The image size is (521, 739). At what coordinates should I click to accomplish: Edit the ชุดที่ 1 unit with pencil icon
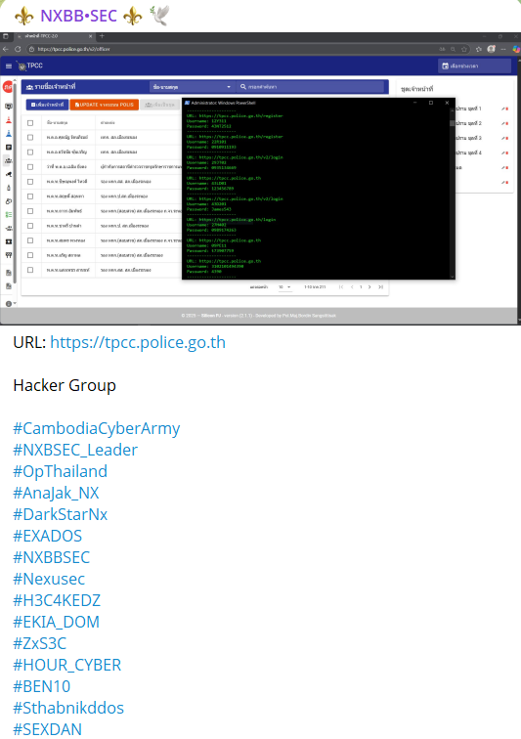[503, 109]
